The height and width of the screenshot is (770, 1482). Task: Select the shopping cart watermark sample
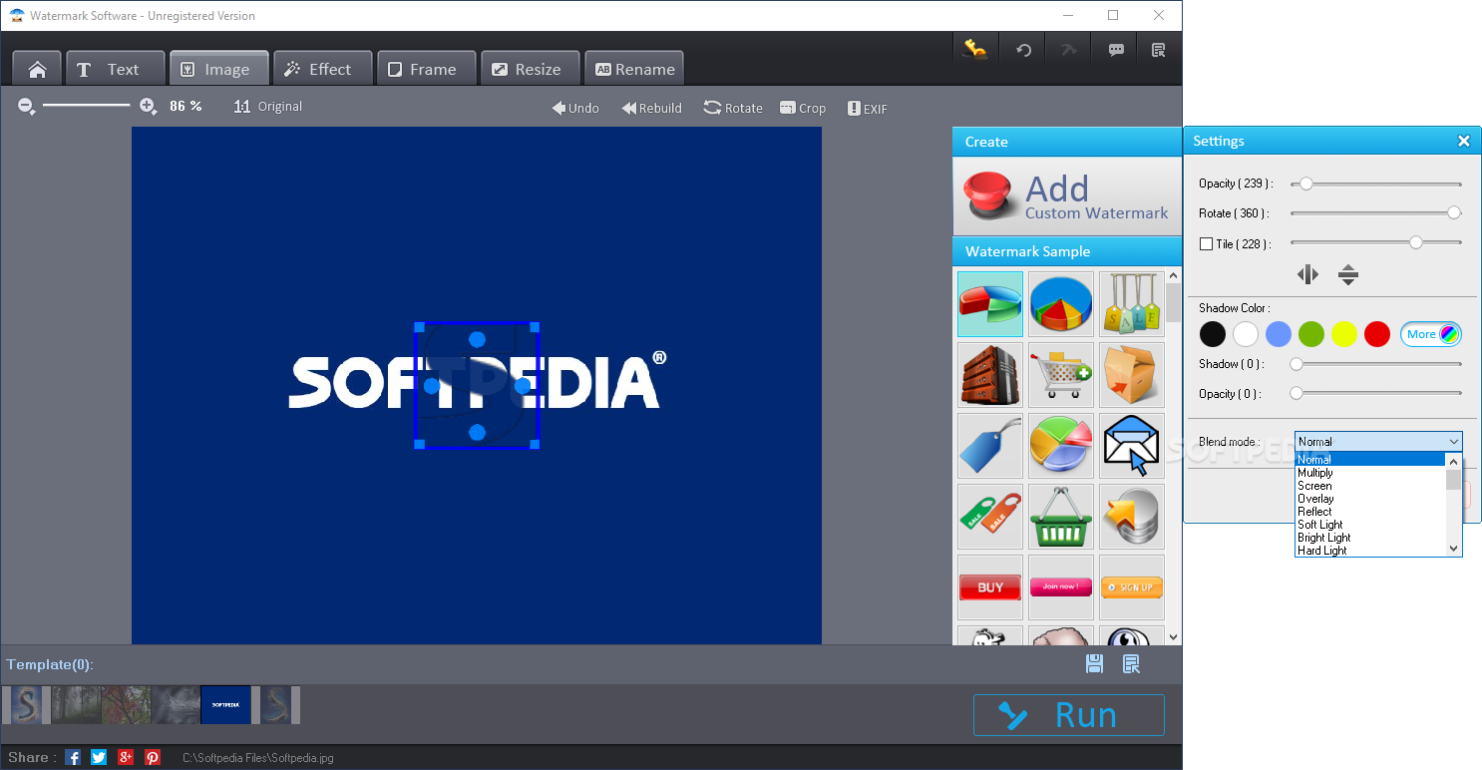tap(1061, 375)
